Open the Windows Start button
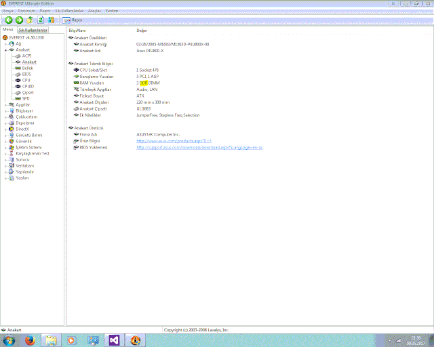The height and width of the screenshot is (347, 434). click(9, 340)
